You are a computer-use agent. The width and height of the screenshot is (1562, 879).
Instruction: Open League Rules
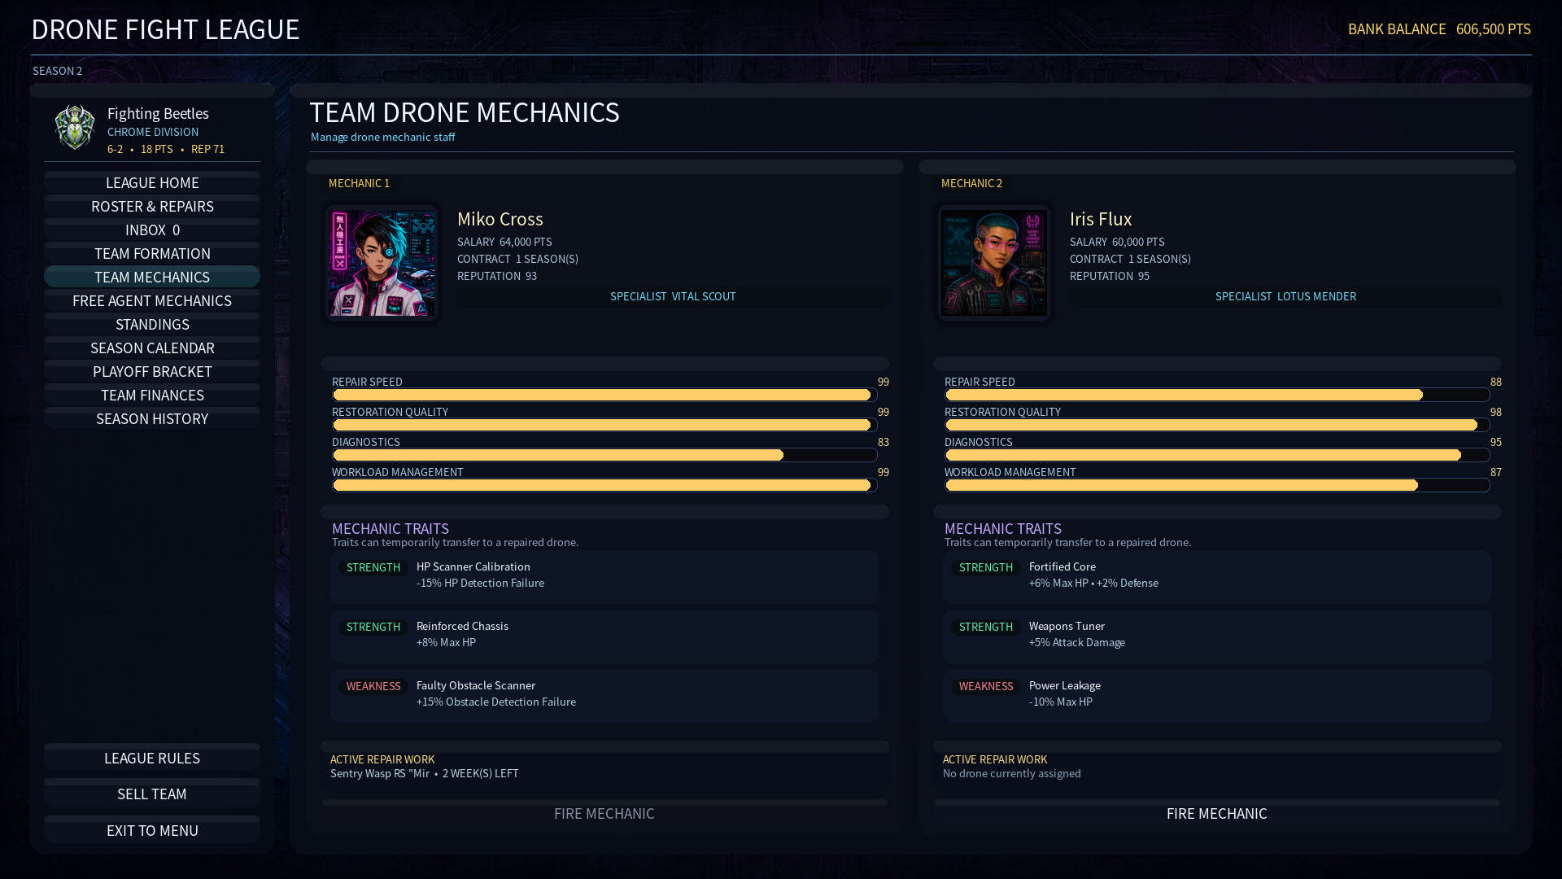(152, 757)
